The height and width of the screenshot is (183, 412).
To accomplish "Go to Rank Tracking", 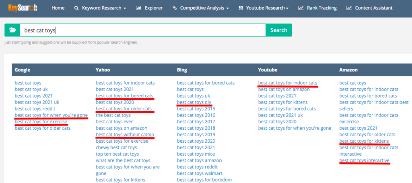I will (321, 8).
